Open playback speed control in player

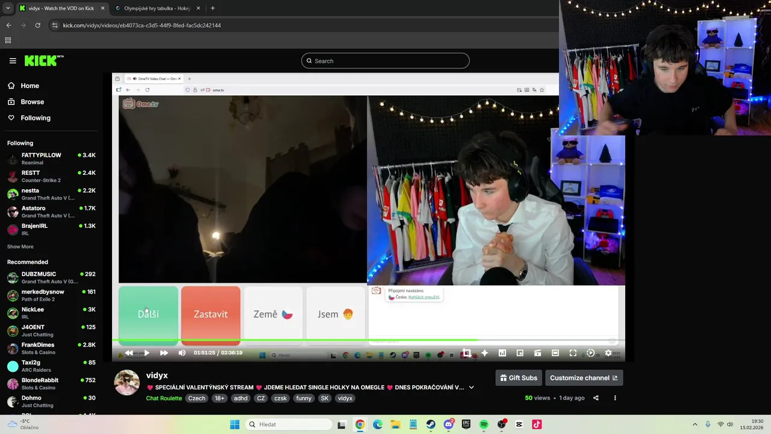pyautogui.click(x=590, y=353)
